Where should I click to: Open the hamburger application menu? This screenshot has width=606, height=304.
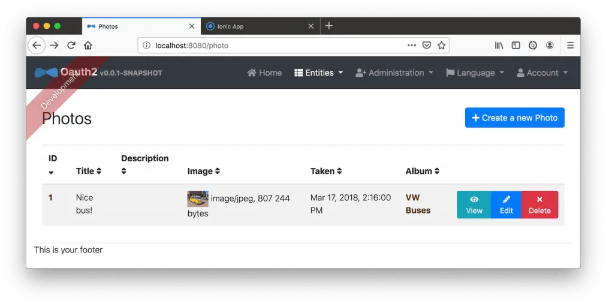pos(570,46)
